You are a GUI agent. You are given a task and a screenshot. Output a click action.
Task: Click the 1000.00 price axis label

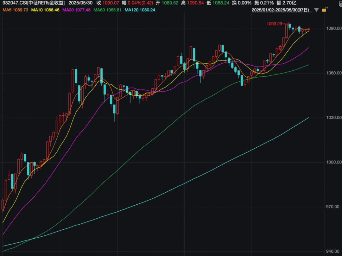[x=333, y=162]
